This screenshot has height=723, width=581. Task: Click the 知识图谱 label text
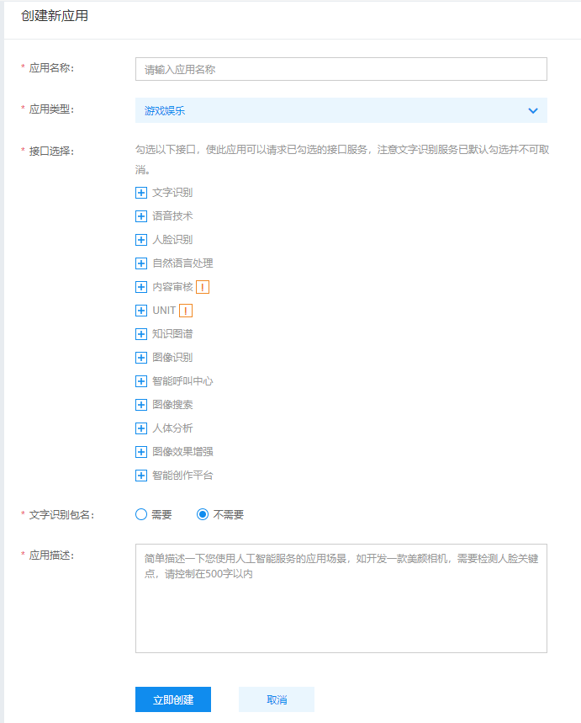click(x=172, y=334)
